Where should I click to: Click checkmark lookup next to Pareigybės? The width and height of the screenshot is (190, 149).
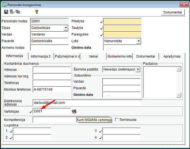[x=101, y=35]
